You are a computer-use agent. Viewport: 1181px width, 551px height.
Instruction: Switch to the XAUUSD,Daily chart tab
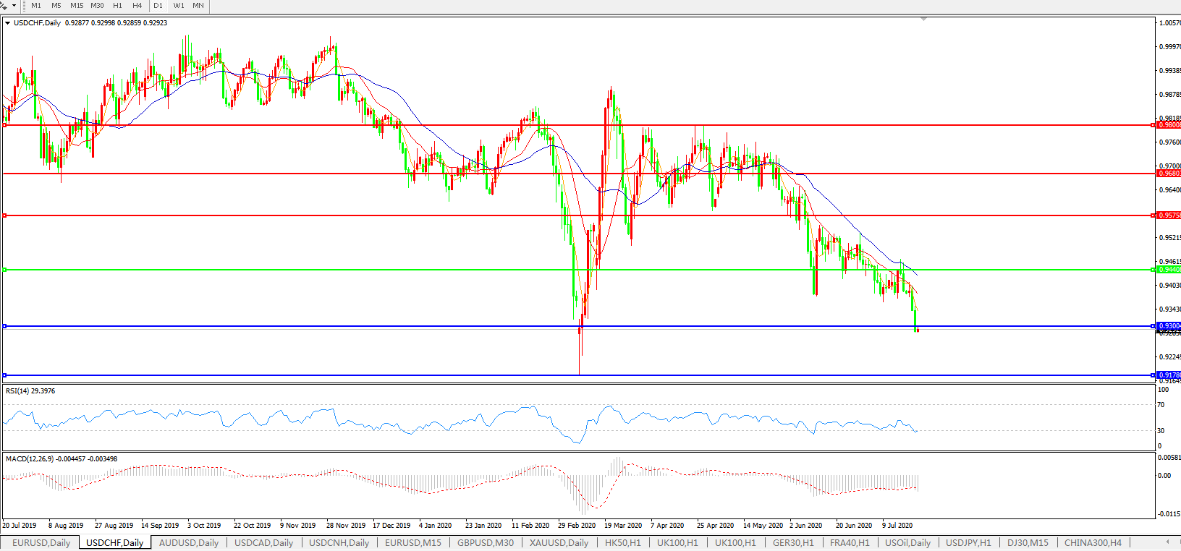559,542
